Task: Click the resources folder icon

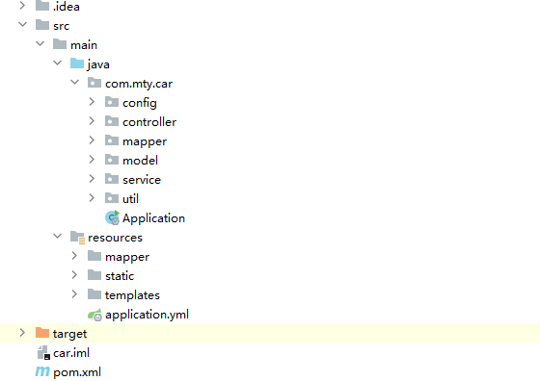Action: [x=77, y=238]
